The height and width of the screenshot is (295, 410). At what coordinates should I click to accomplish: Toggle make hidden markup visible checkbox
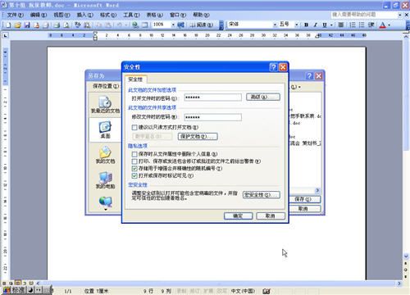pos(134,175)
